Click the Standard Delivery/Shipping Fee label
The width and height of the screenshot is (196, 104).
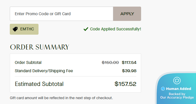click(x=44, y=71)
